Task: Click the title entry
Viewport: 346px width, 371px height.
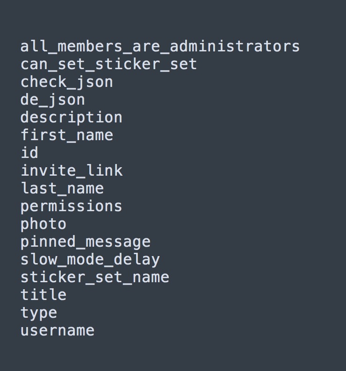Action: pos(43,295)
